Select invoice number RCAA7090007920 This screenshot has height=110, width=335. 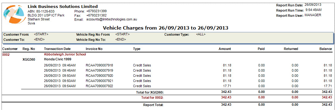pyautogui.click(x=99, y=76)
